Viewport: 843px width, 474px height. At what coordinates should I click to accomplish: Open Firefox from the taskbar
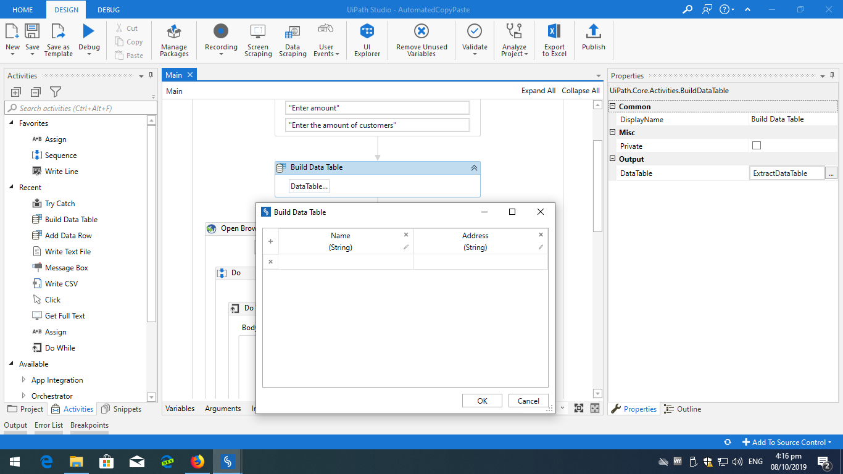(197, 461)
